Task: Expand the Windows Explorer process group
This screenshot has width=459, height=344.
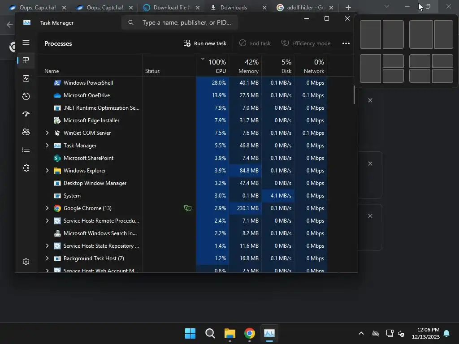Action: (47, 171)
